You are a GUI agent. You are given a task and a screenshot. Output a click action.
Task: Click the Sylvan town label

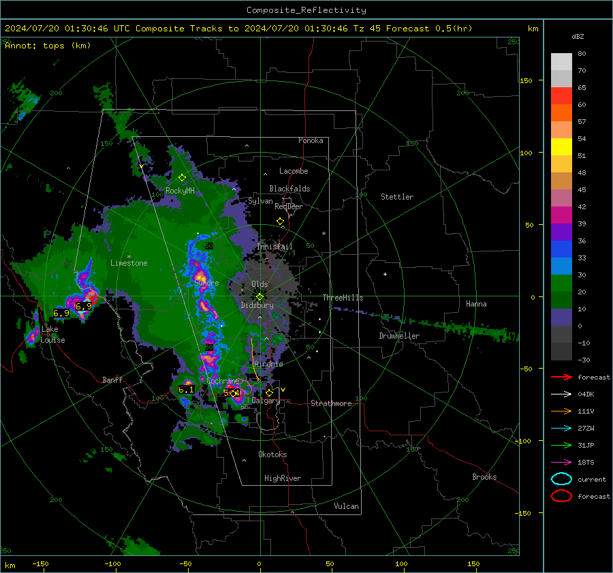tap(260, 201)
